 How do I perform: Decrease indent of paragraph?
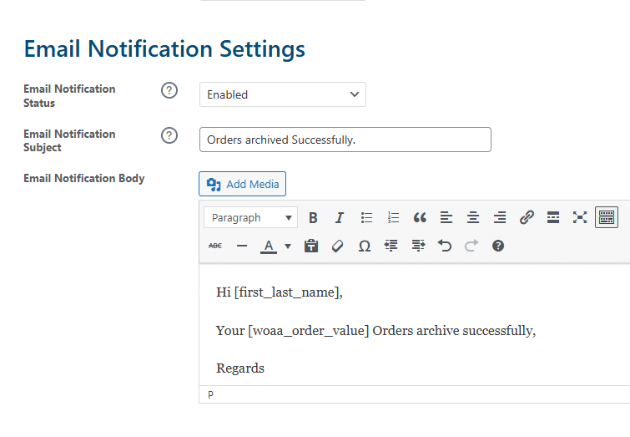(391, 246)
